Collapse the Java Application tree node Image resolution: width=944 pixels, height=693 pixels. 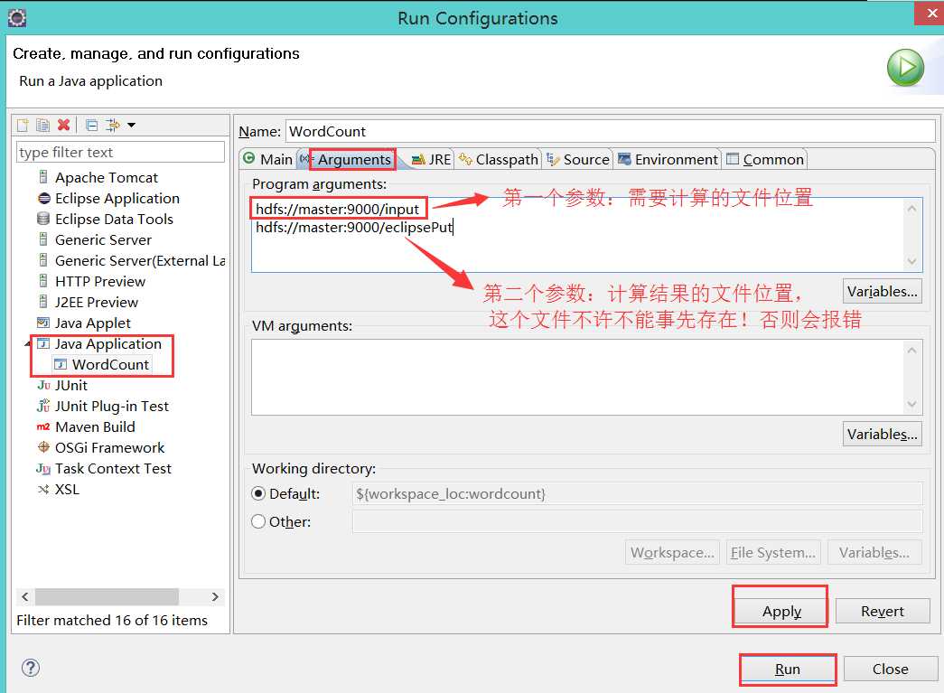click(x=27, y=344)
